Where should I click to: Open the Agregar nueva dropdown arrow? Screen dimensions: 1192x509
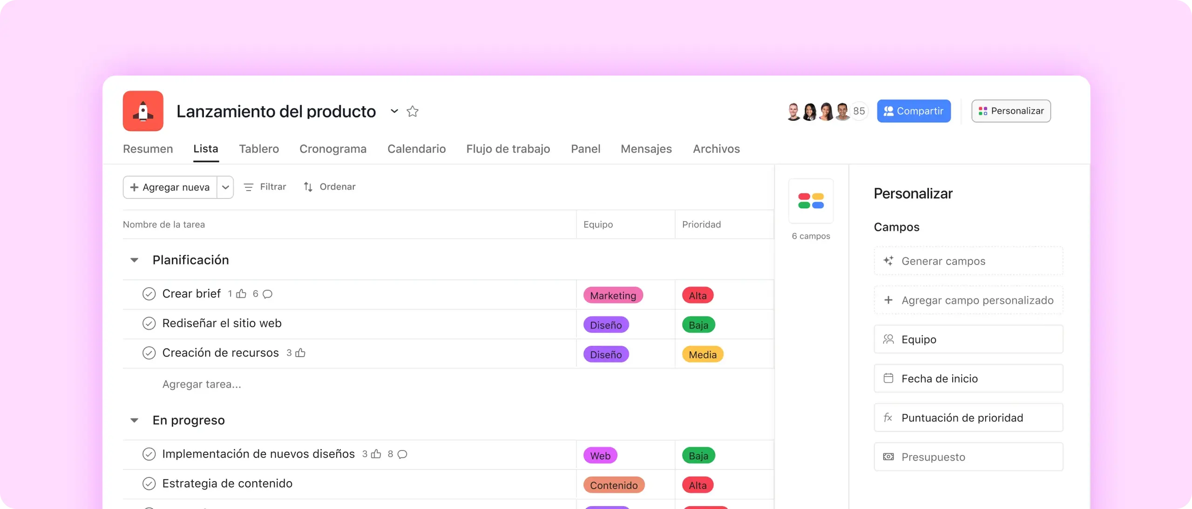(225, 187)
